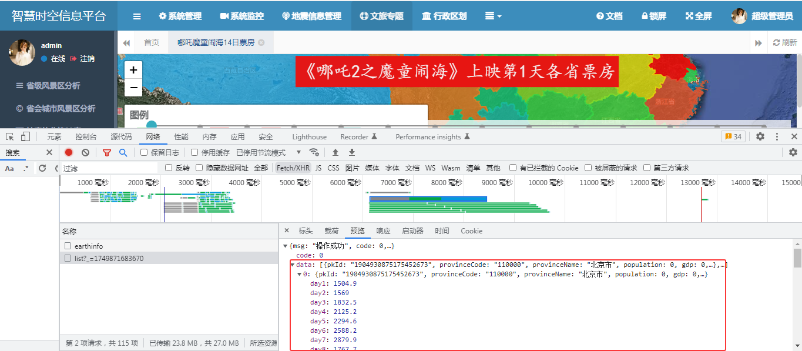Image resolution: width=802 pixels, height=351 pixels.
Task: Open network conditions wifi icon
Action: [314, 152]
